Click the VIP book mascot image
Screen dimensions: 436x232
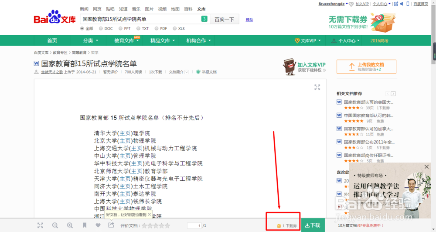(x=290, y=66)
